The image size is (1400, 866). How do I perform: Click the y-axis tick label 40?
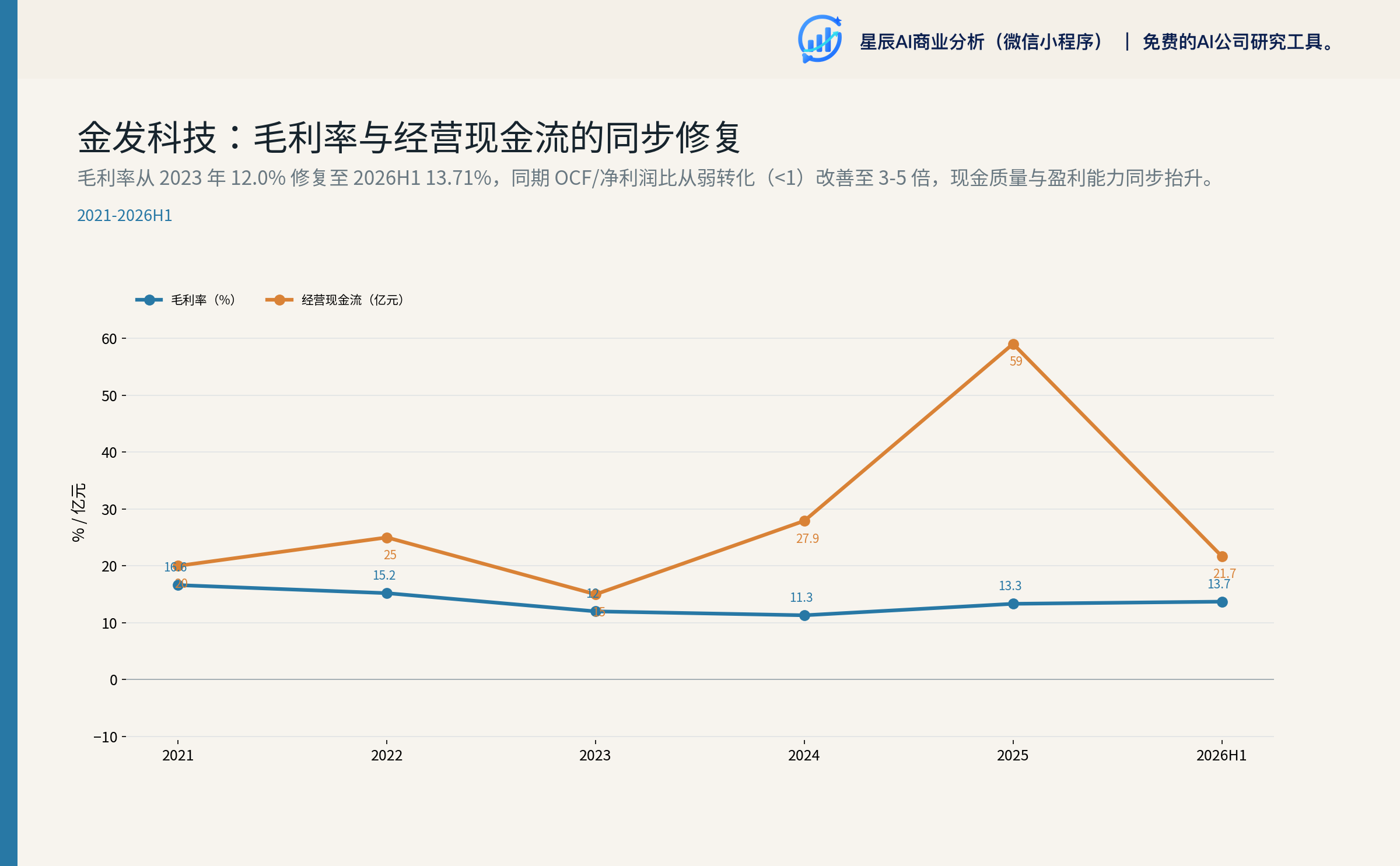(x=109, y=453)
